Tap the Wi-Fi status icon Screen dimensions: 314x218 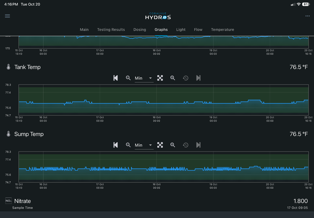(299, 4)
